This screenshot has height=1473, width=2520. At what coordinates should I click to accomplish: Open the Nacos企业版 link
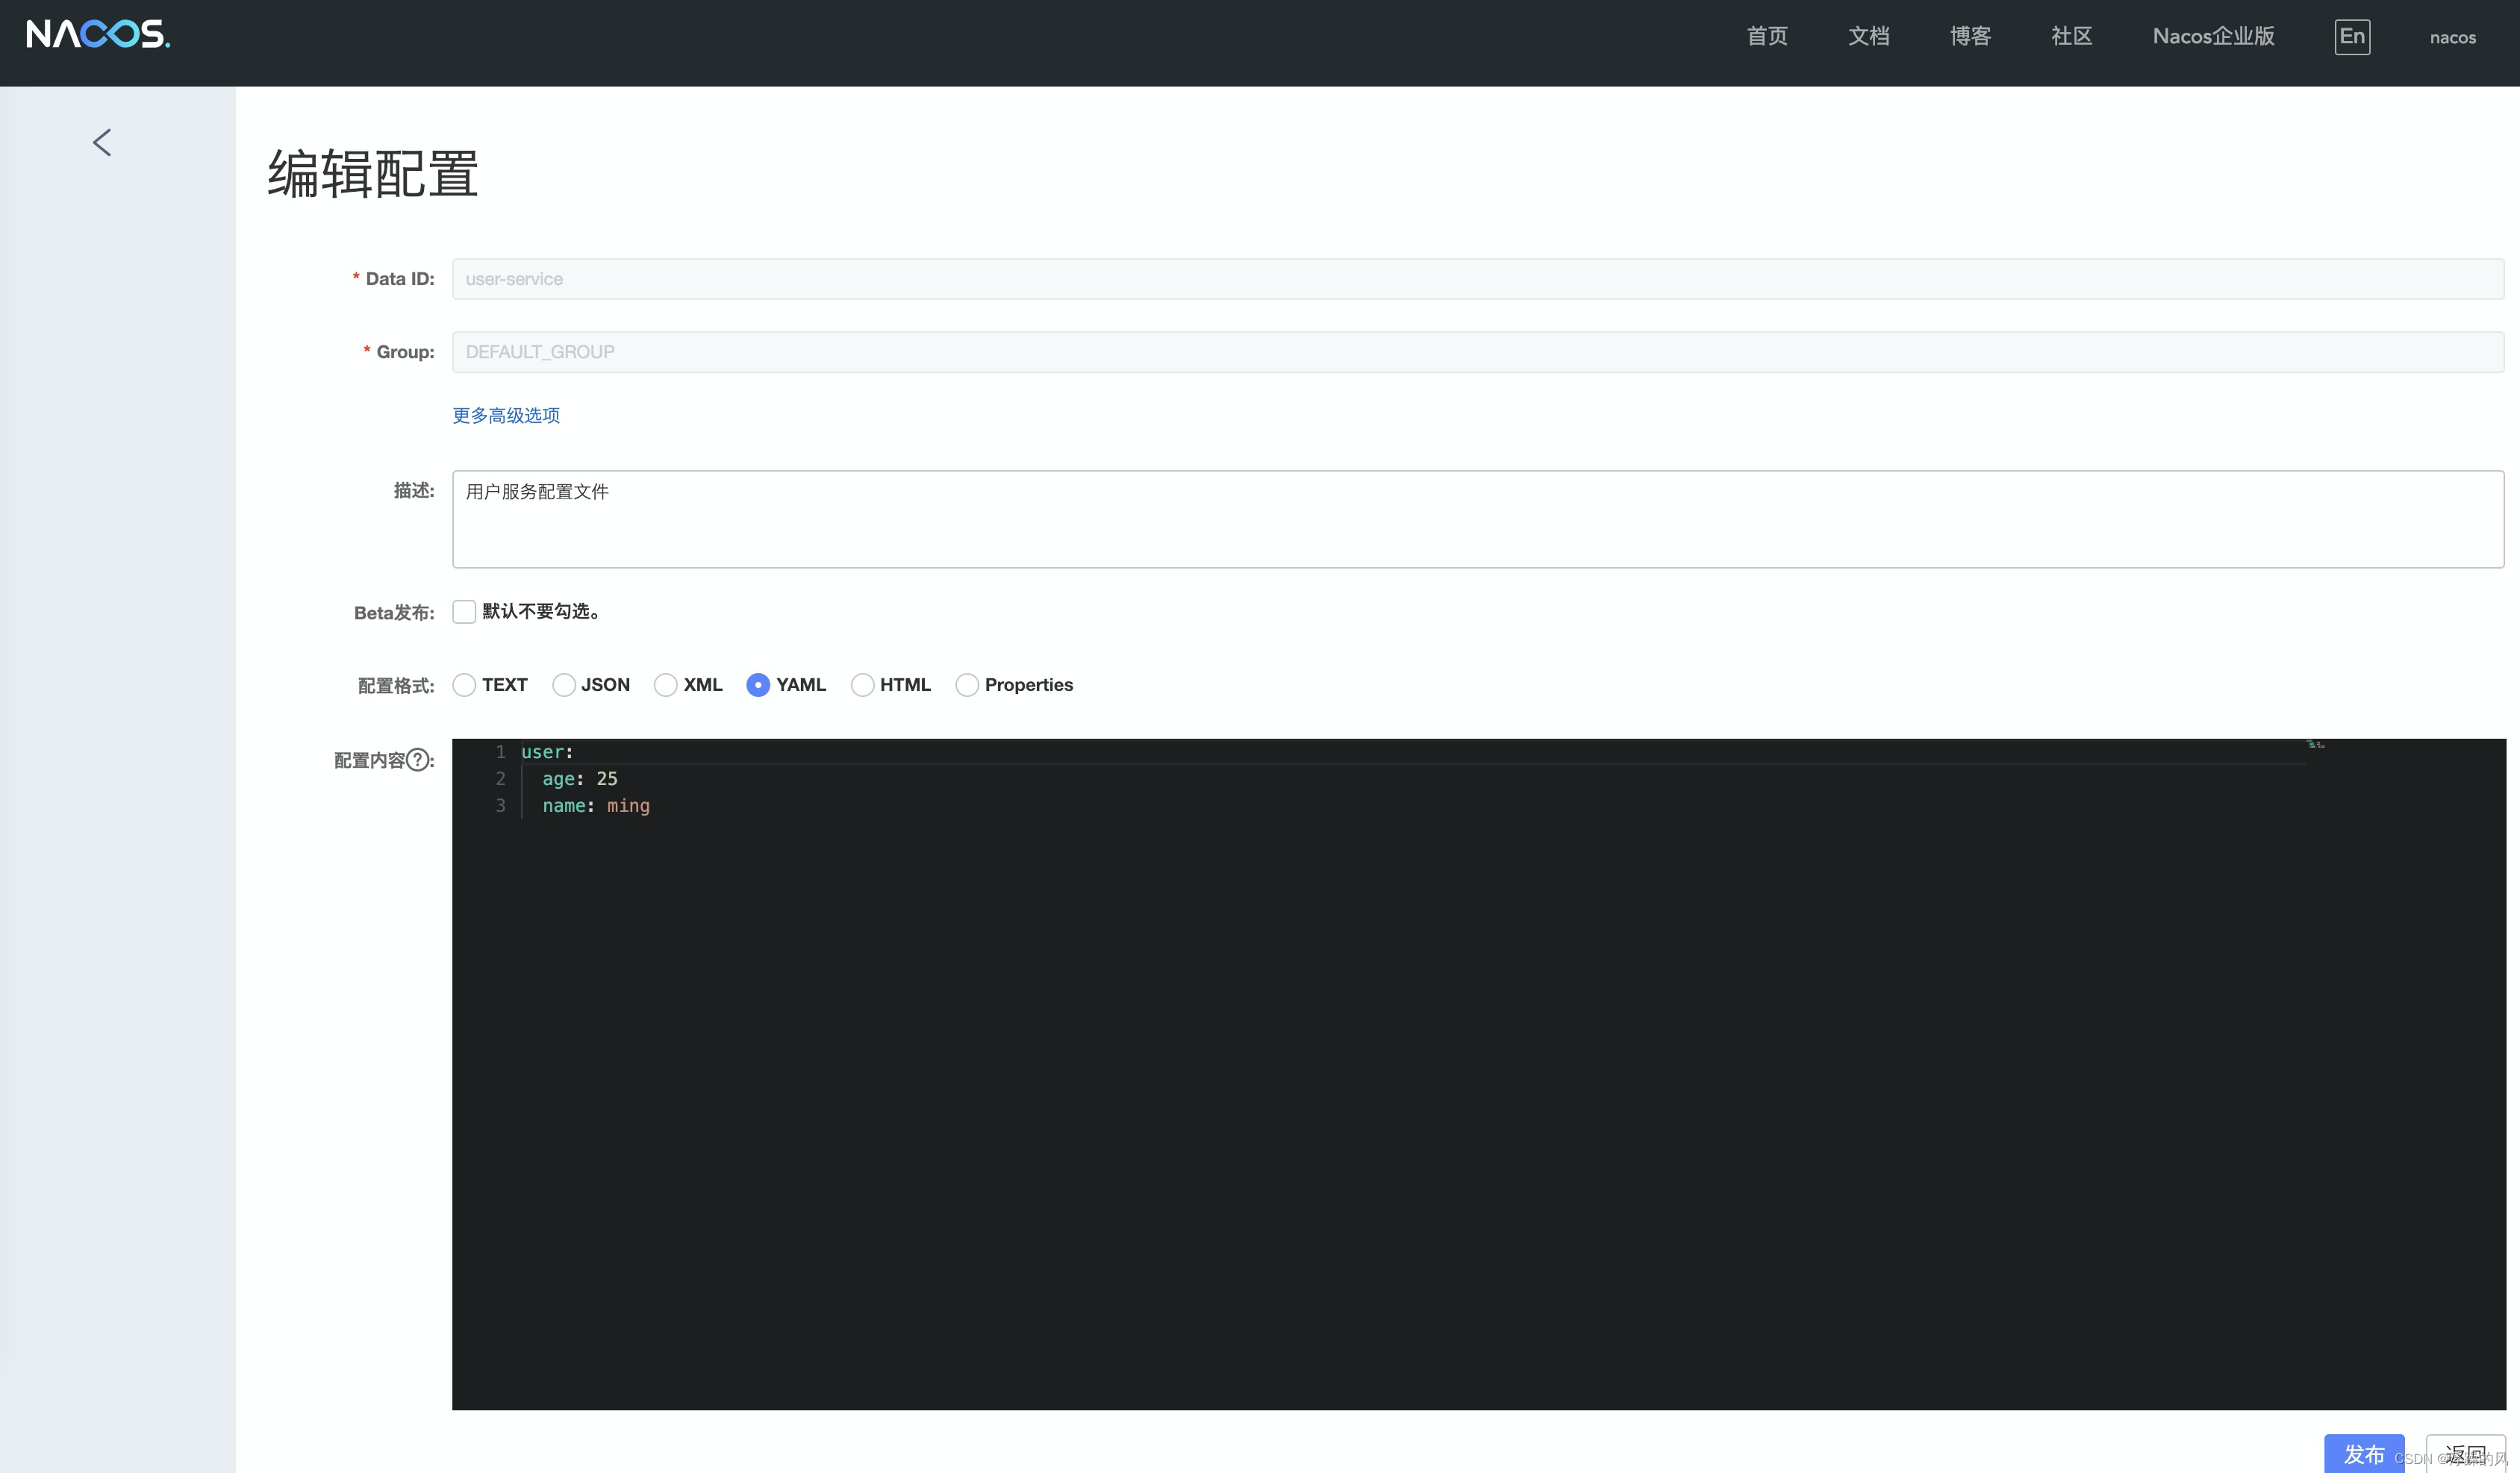tap(2213, 37)
